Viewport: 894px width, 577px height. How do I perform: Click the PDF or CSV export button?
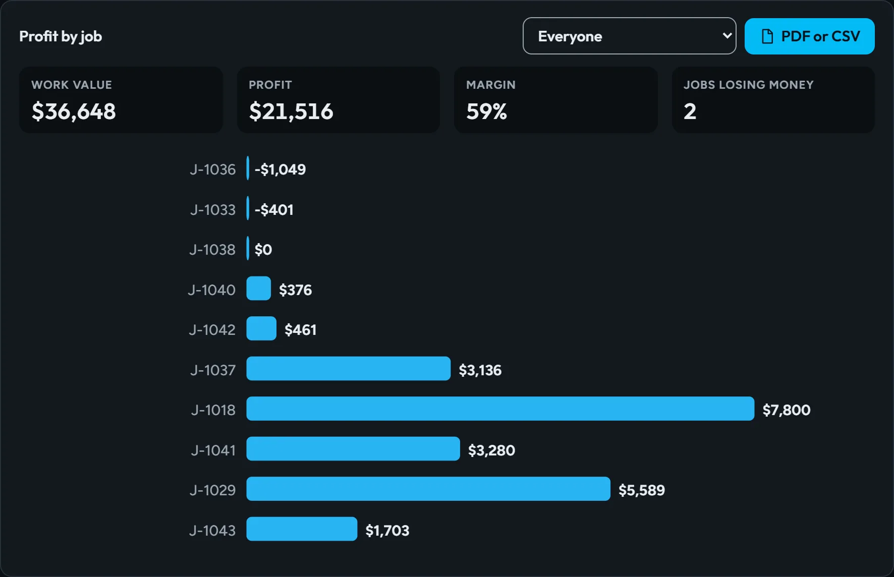809,36
